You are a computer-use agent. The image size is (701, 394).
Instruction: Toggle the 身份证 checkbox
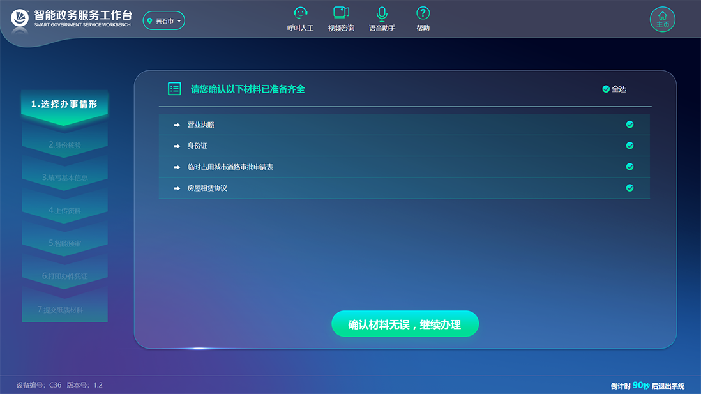629,146
